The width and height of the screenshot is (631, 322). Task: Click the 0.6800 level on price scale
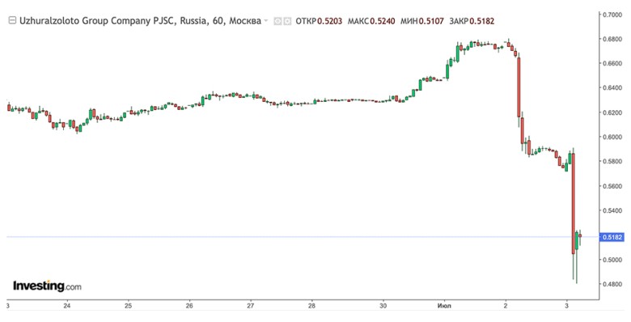click(x=612, y=39)
